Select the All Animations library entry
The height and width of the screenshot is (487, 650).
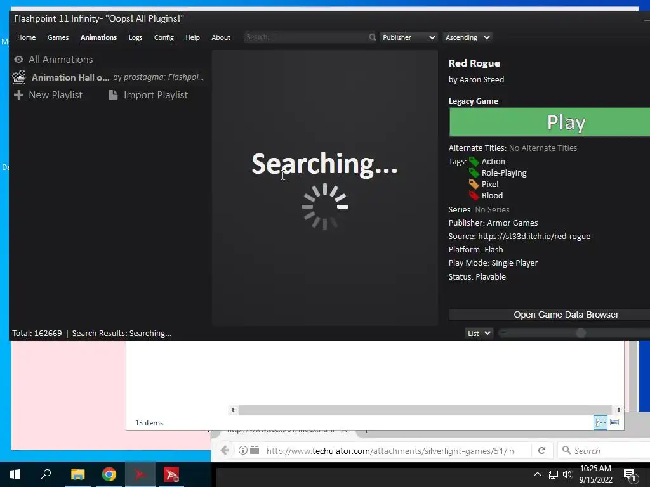[x=60, y=59]
